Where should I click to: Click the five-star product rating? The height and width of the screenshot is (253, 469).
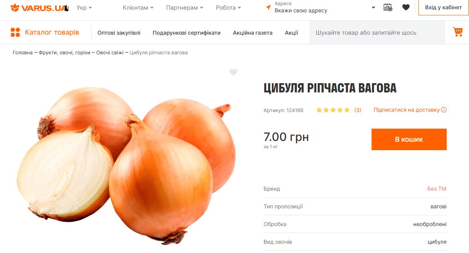pos(333,110)
